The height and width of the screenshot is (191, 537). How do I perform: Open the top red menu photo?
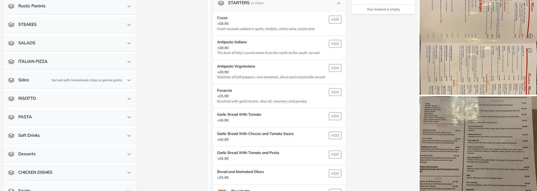(x=478, y=47)
